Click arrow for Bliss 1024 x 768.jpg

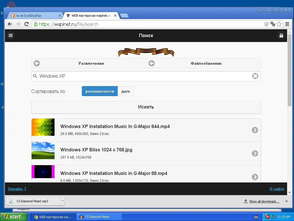[255, 153]
